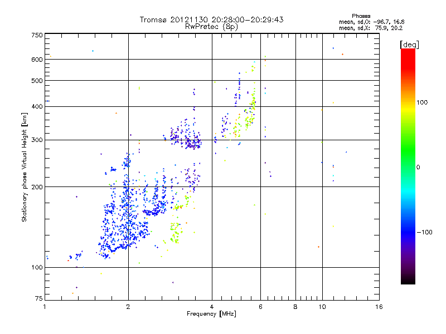Click colorbar tick label '0'
The width and height of the screenshot is (446, 334).
(x=418, y=168)
